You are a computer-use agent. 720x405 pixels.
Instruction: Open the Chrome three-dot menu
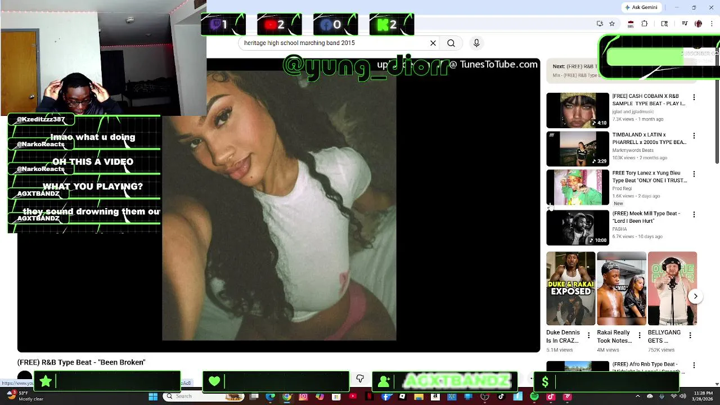[x=712, y=24]
